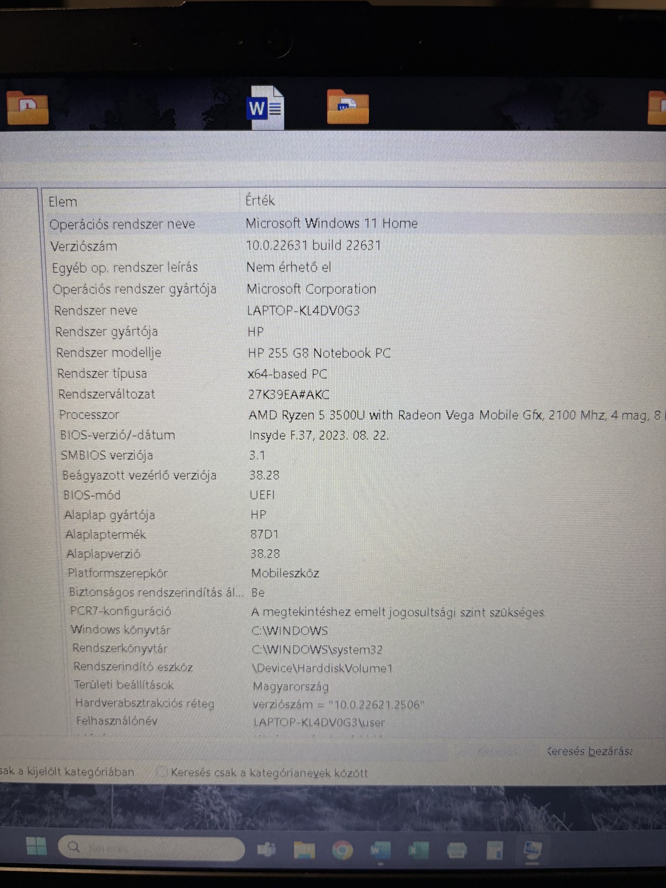Click the value 'LAPTOP-KL4DV0G3\user'
This screenshot has width=666, height=888.
[319, 722]
